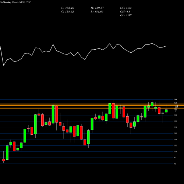Click the NYSE YUM chart title
Screen dimensions: 184x184
15,2
